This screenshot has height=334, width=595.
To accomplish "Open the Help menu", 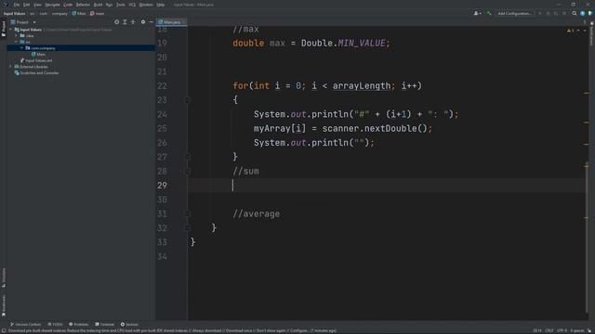I will [161, 5].
